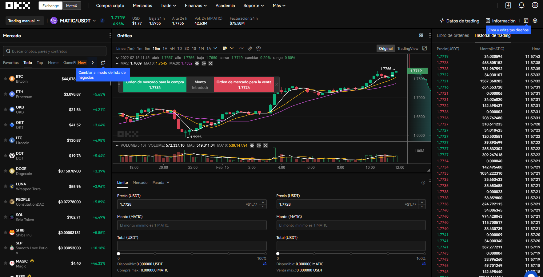Screen dimensions: 543x277
Task: Select the Meme market tab
Action: pos(53,63)
